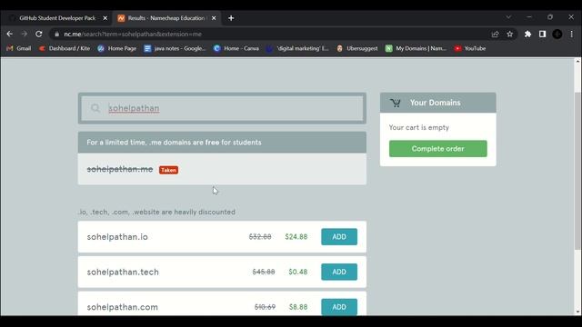Image resolution: width=582 pixels, height=327 pixels.
Task: Open the Gmail bookmark
Action: click(x=19, y=48)
